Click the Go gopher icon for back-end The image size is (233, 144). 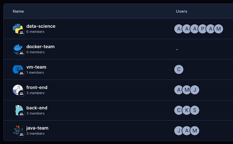[x=18, y=109]
